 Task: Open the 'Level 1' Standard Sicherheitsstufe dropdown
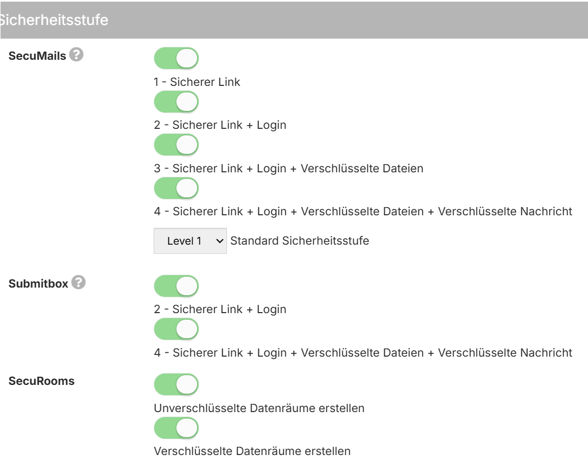pos(190,241)
